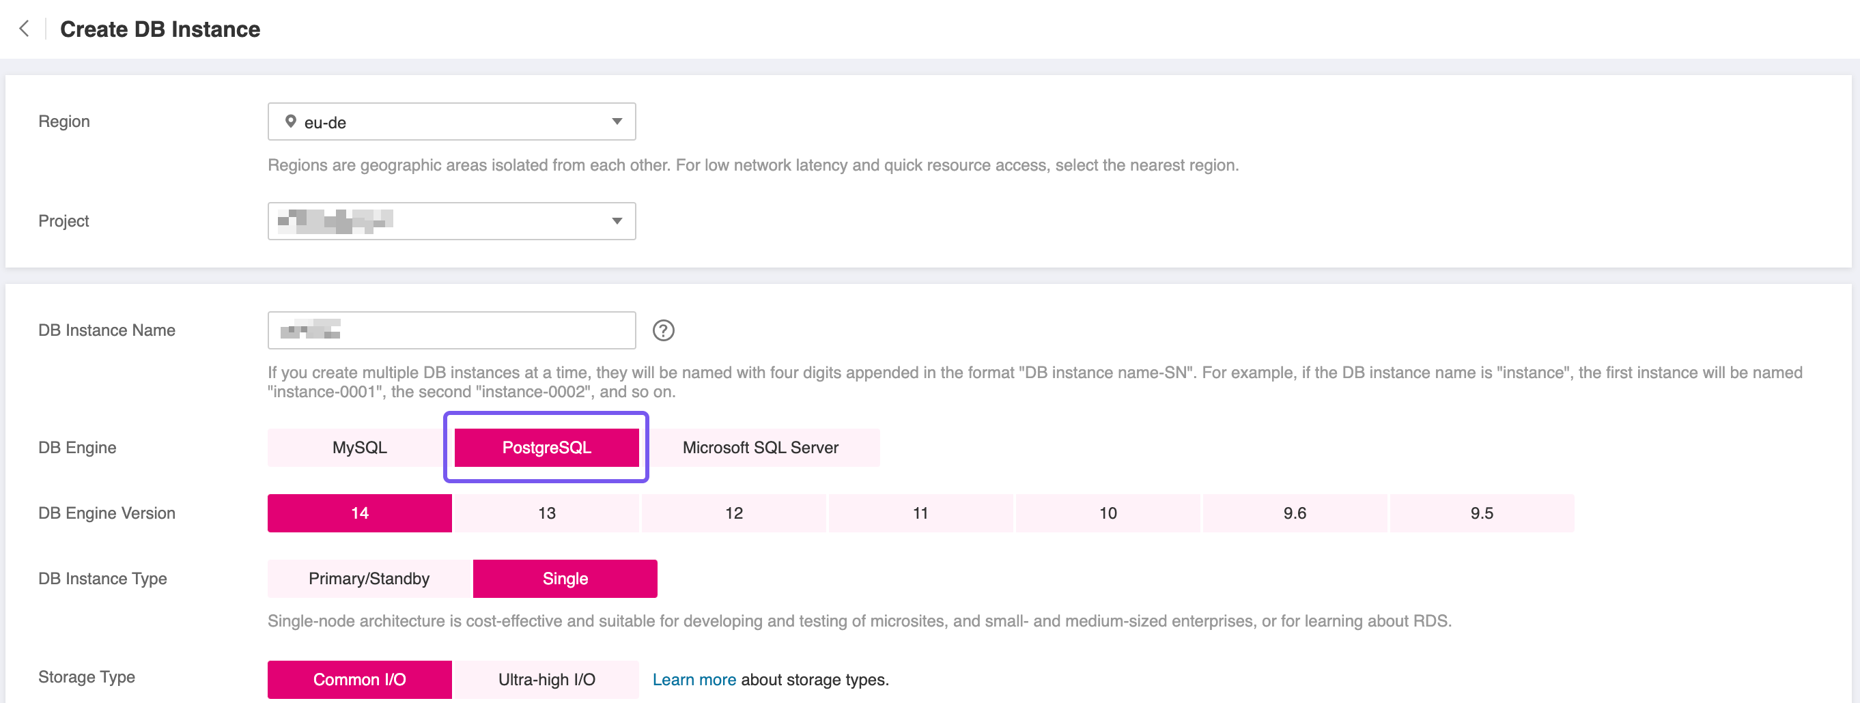The image size is (1860, 703).
Task: Select engine version 9.6
Action: [x=1294, y=513]
